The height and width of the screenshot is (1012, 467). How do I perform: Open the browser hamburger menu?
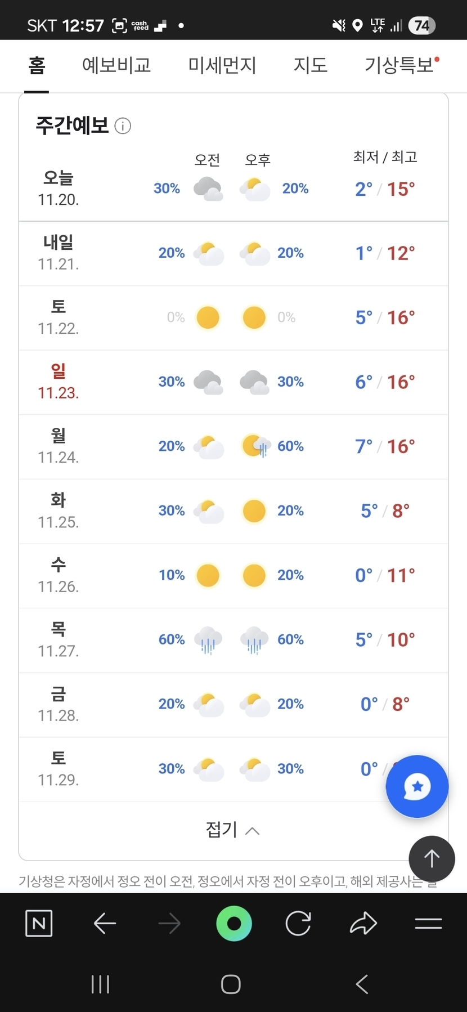point(428,924)
